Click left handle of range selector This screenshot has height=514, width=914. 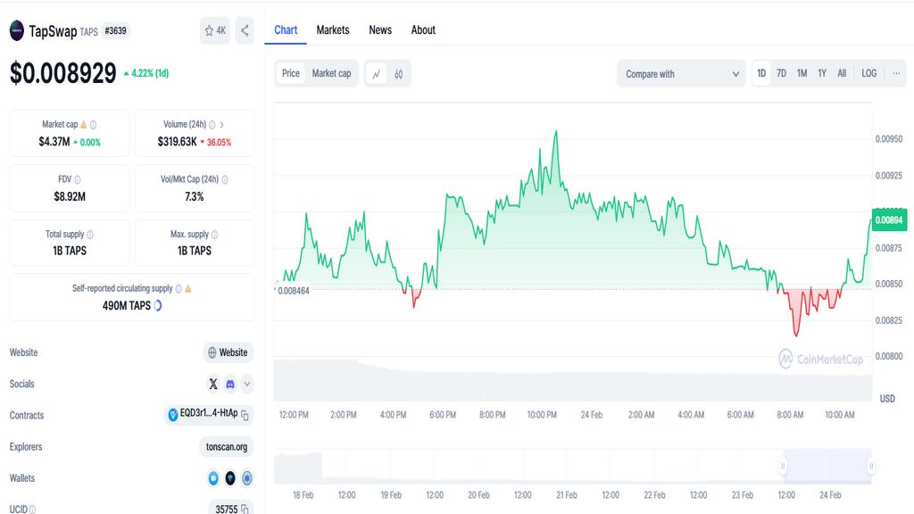[x=783, y=466]
